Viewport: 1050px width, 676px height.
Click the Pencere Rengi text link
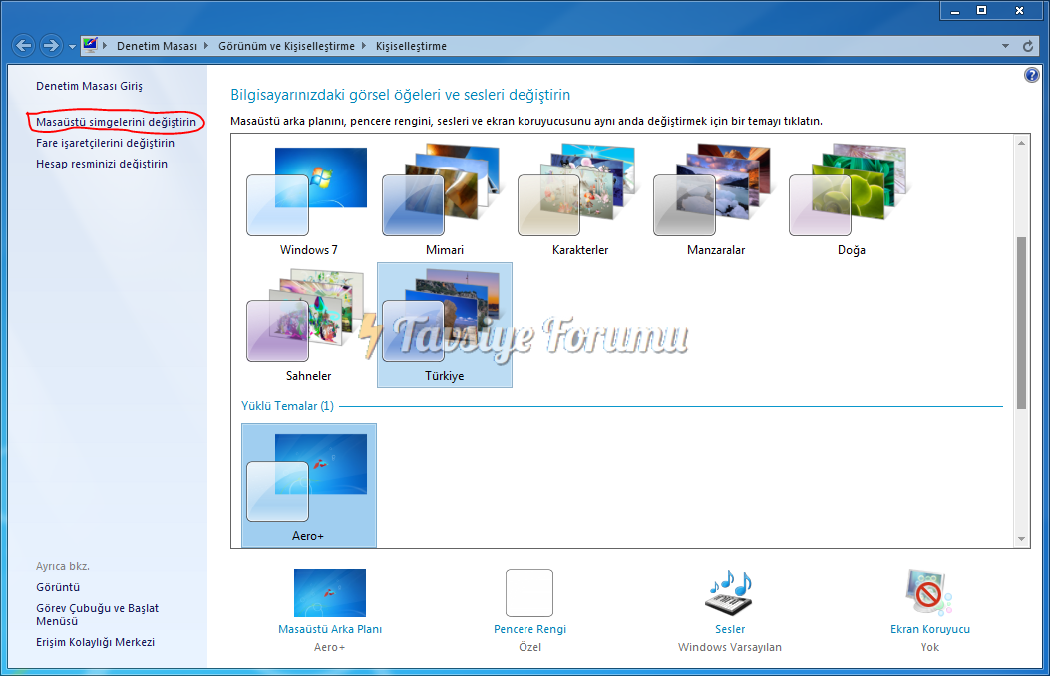coord(529,629)
